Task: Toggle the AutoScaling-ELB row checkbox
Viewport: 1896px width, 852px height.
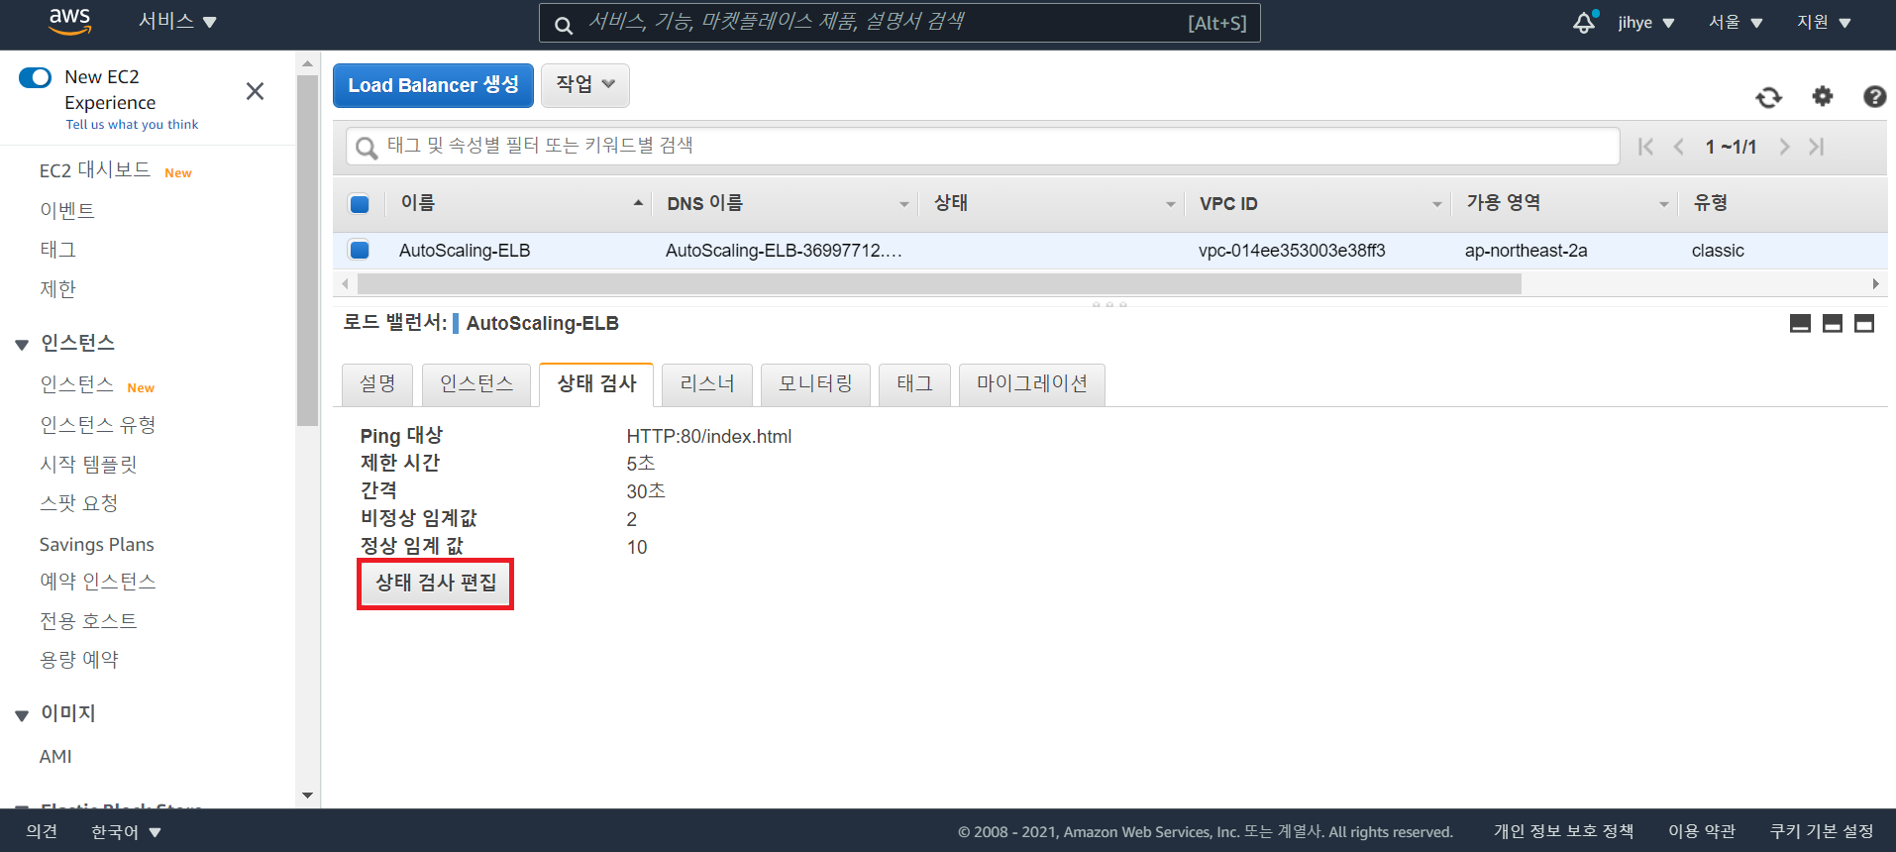Action: [x=360, y=250]
